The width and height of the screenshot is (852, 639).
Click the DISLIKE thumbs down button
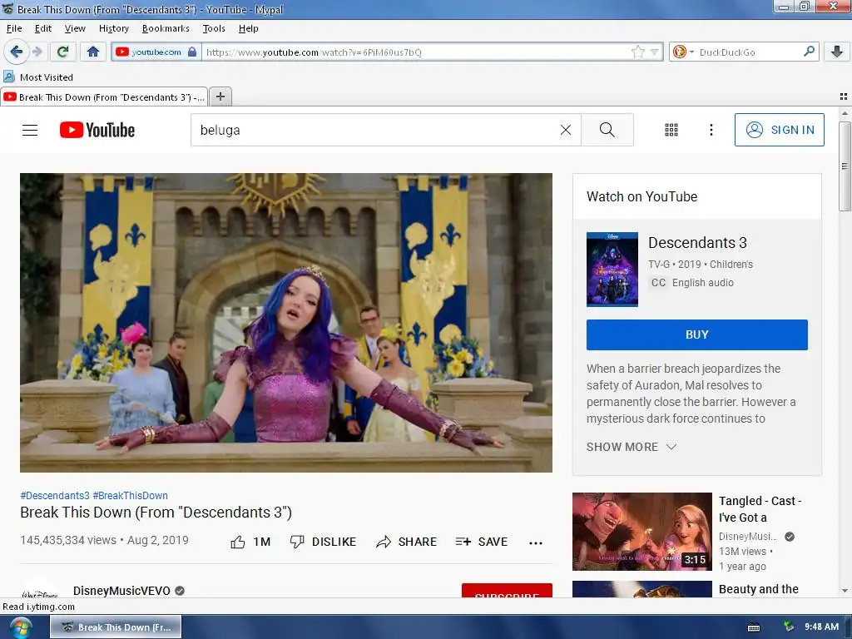(x=324, y=542)
